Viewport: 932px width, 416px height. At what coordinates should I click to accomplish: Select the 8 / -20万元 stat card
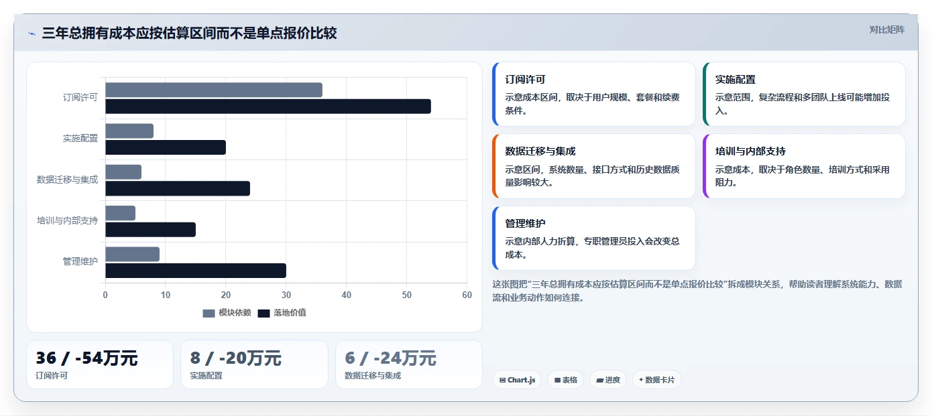[x=254, y=364]
